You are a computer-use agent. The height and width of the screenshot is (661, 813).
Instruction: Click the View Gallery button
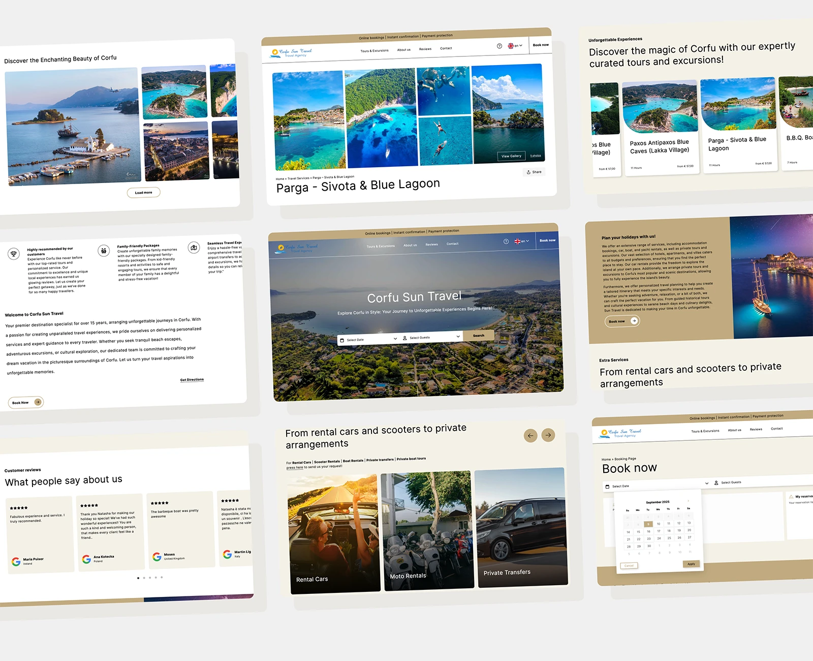[x=511, y=156]
